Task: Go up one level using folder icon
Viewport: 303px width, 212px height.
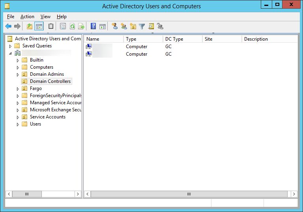Action: pos(29,26)
